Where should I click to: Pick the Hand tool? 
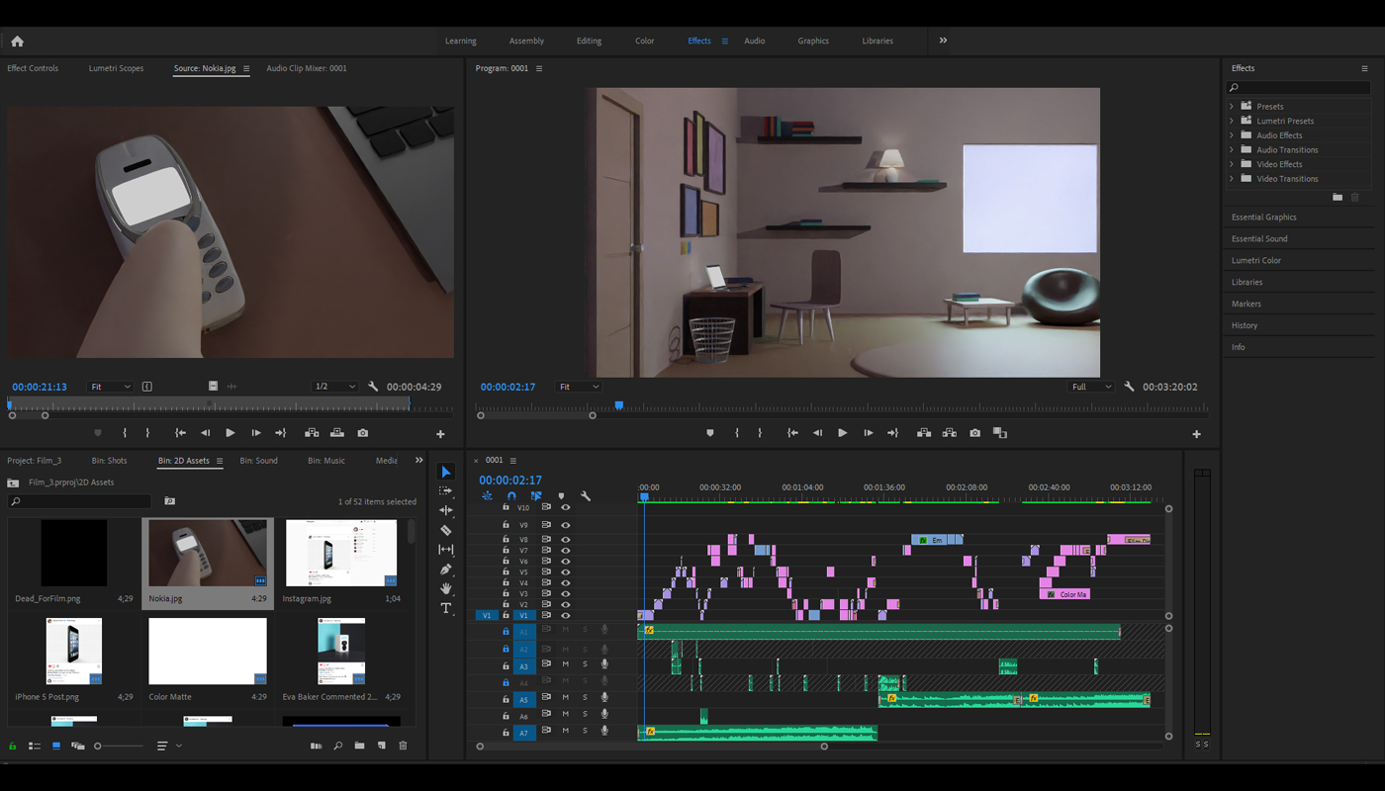click(446, 588)
